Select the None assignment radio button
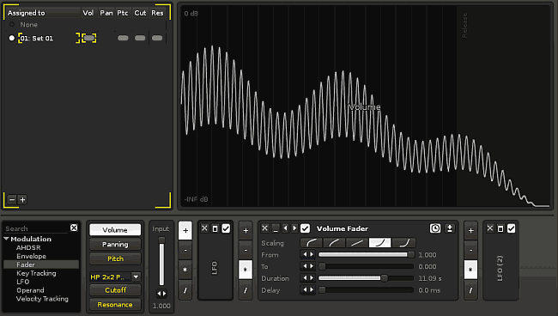This screenshot has height=316, width=558. 12,24
